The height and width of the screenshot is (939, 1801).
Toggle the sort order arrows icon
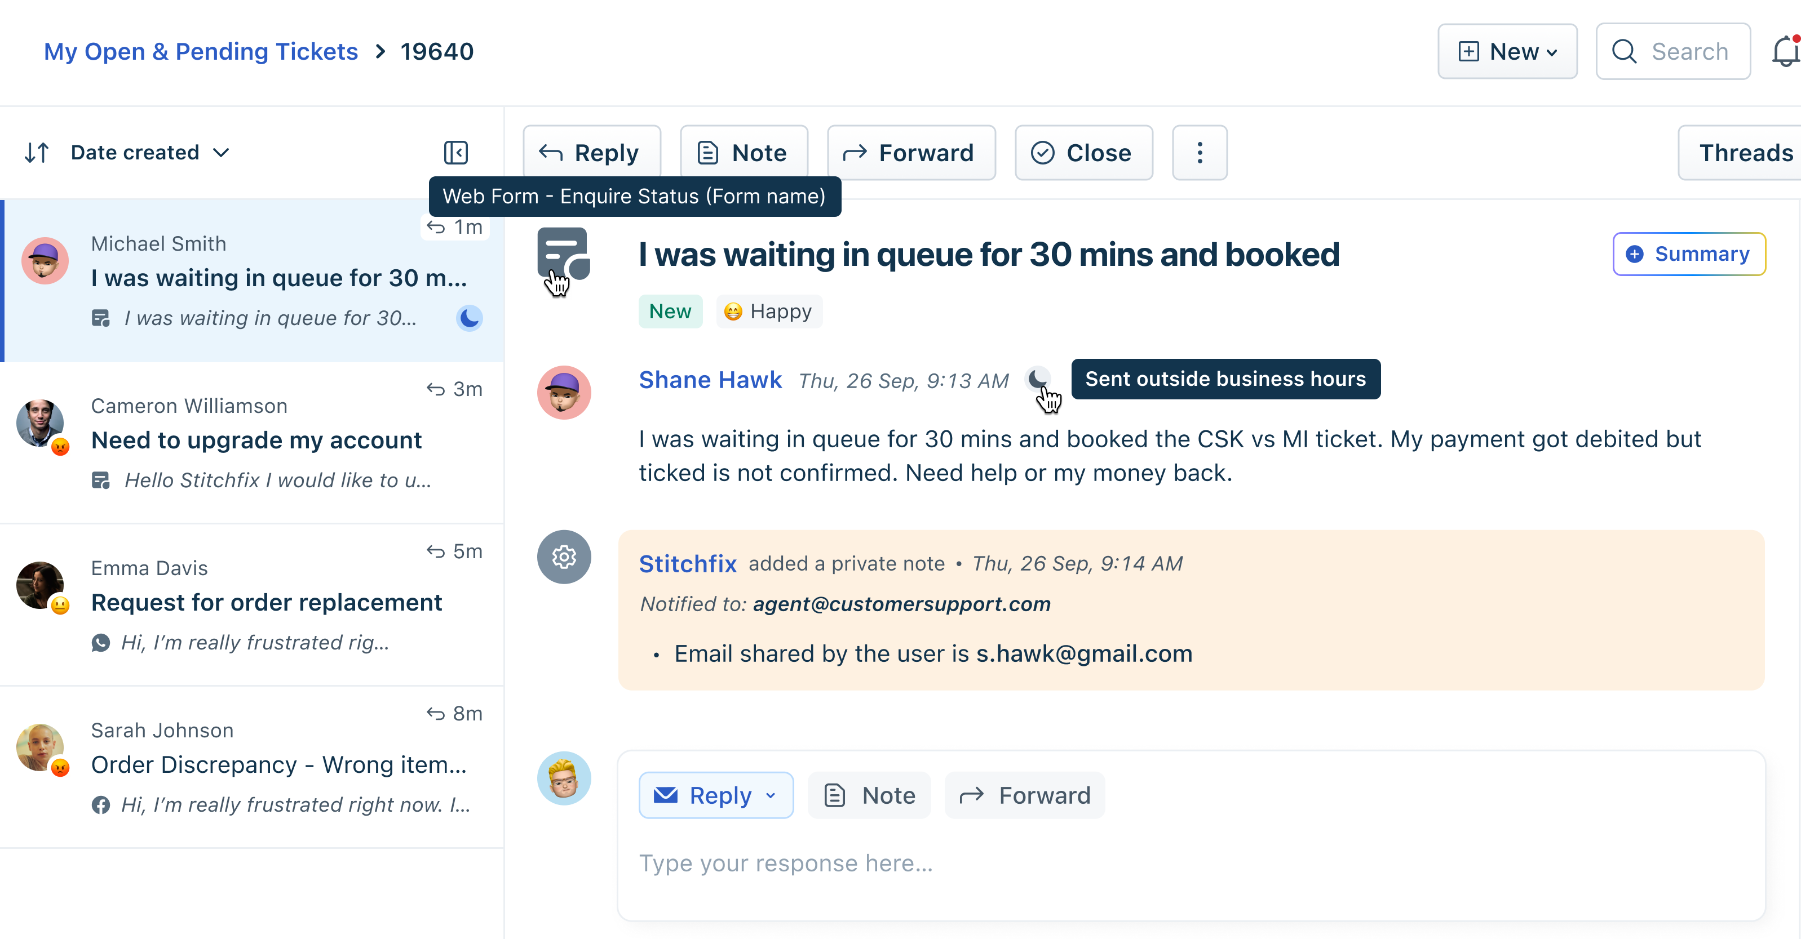coord(36,152)
